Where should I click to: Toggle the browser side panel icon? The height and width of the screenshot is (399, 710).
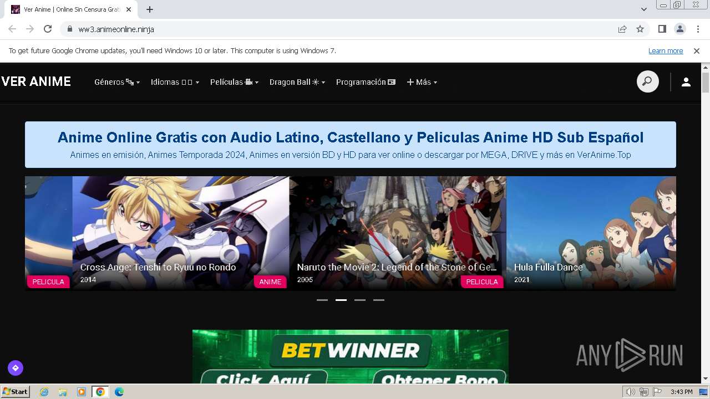(x=662, y=29)
